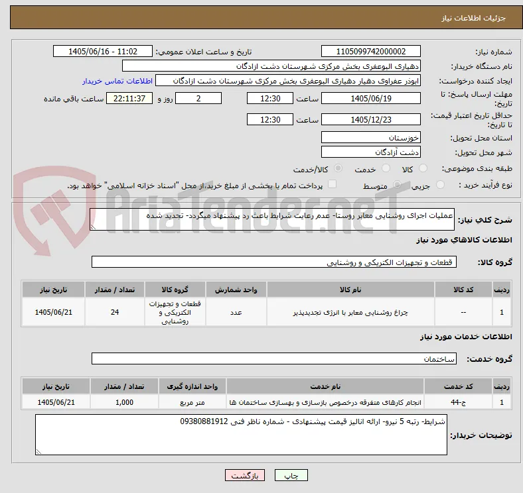
Task: Select the خدمت radio button
Action: pos(386,168)
